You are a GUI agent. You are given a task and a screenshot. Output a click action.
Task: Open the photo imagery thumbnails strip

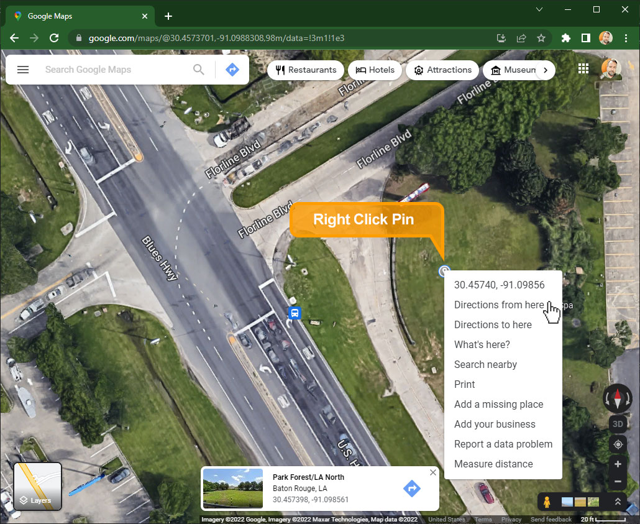click(x=580, y=502)
